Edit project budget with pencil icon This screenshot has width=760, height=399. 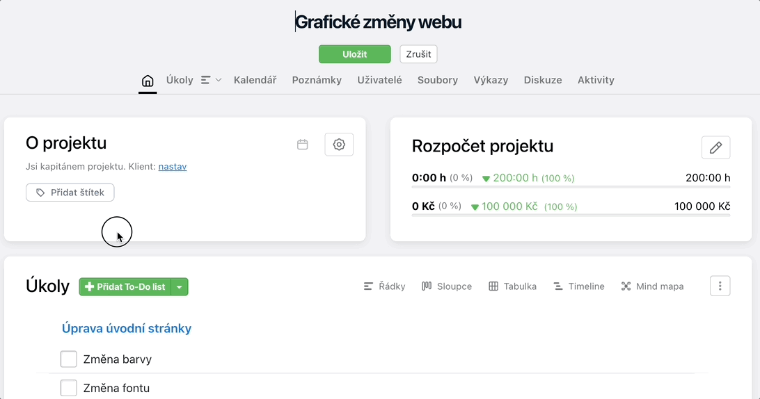pyautogui.click(x=716, y=147)
